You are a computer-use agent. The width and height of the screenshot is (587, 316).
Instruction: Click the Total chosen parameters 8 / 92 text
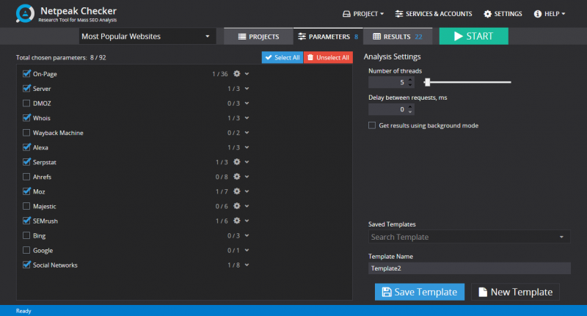61,58
